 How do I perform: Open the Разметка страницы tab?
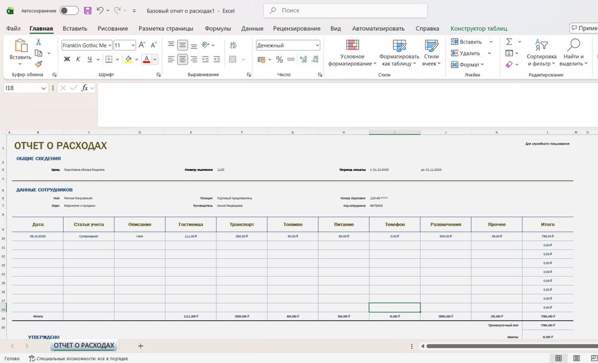(x=166, y=29)
